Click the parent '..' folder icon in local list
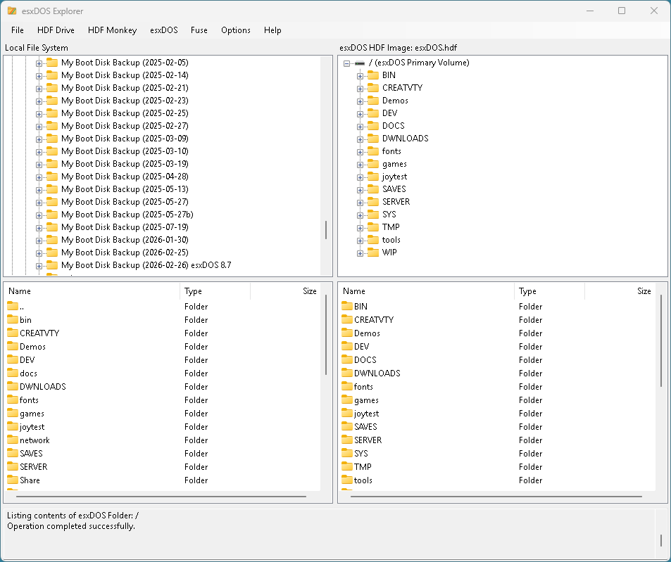Image resolution: width=671 pixels, height=562 pixels. 13,306
